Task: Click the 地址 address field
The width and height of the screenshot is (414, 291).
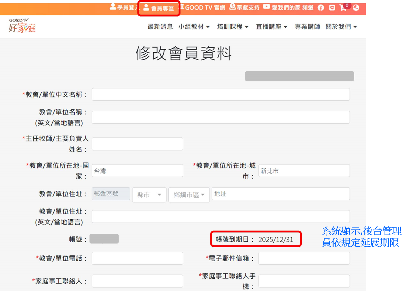Action: tap(281, 194)
